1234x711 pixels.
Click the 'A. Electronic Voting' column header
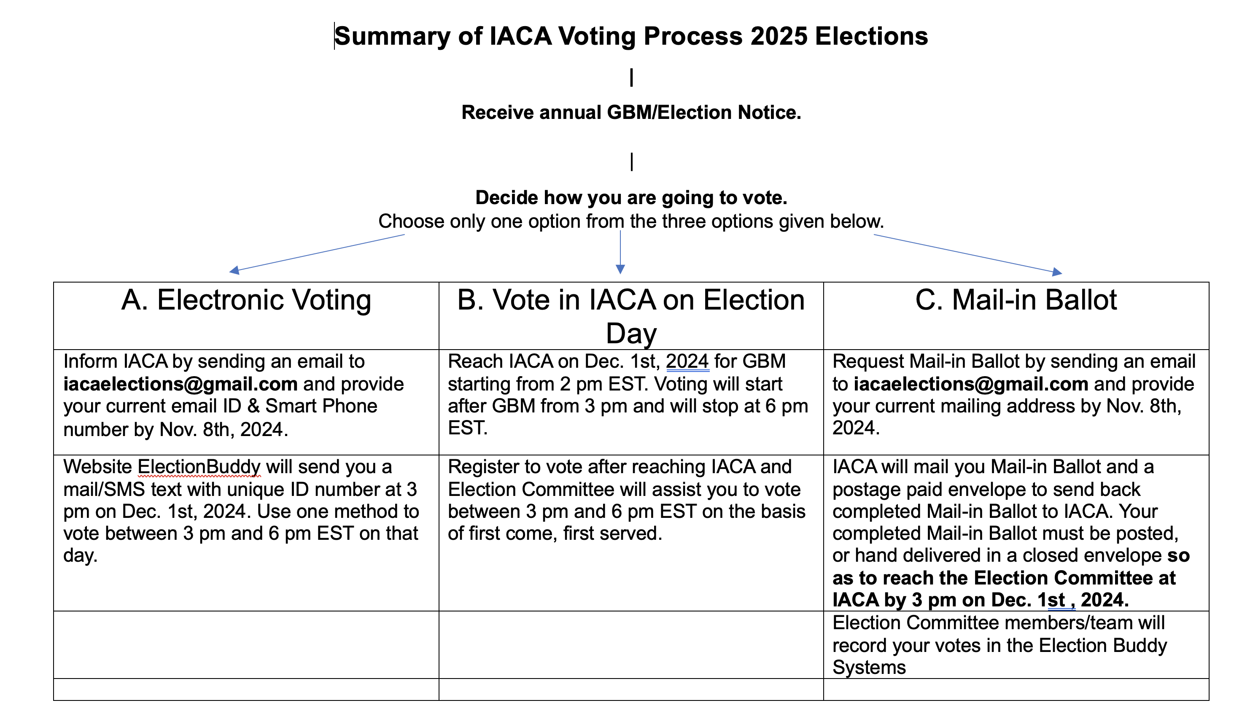(246, 300)
